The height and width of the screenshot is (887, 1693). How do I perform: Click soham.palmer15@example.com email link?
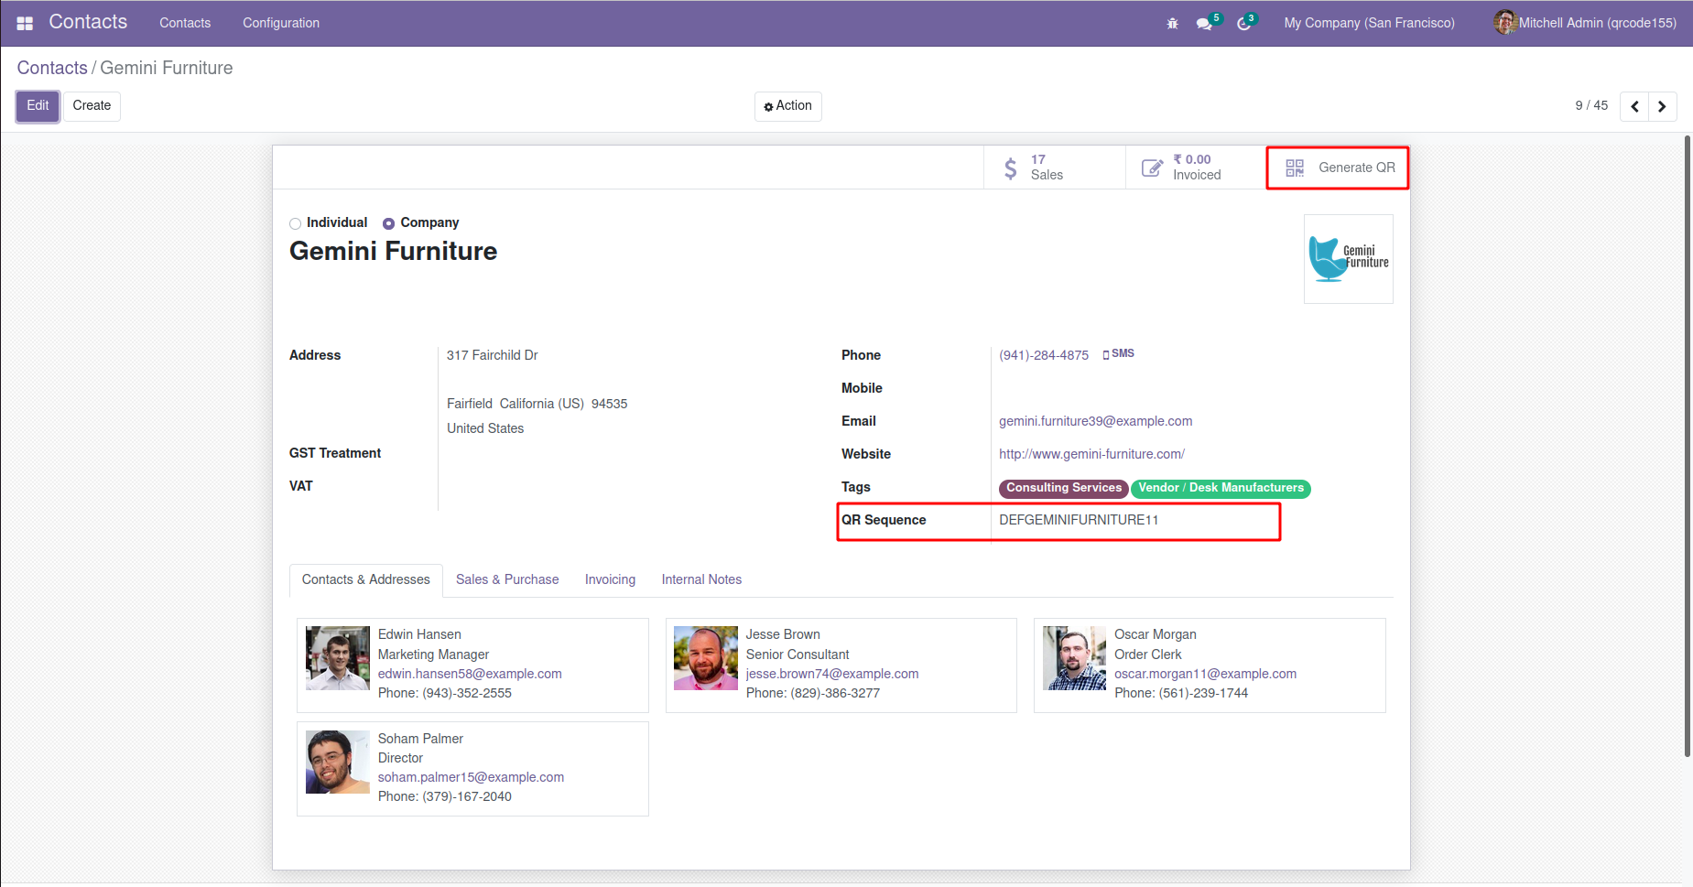pyautogui.click(x=471, y=777)
